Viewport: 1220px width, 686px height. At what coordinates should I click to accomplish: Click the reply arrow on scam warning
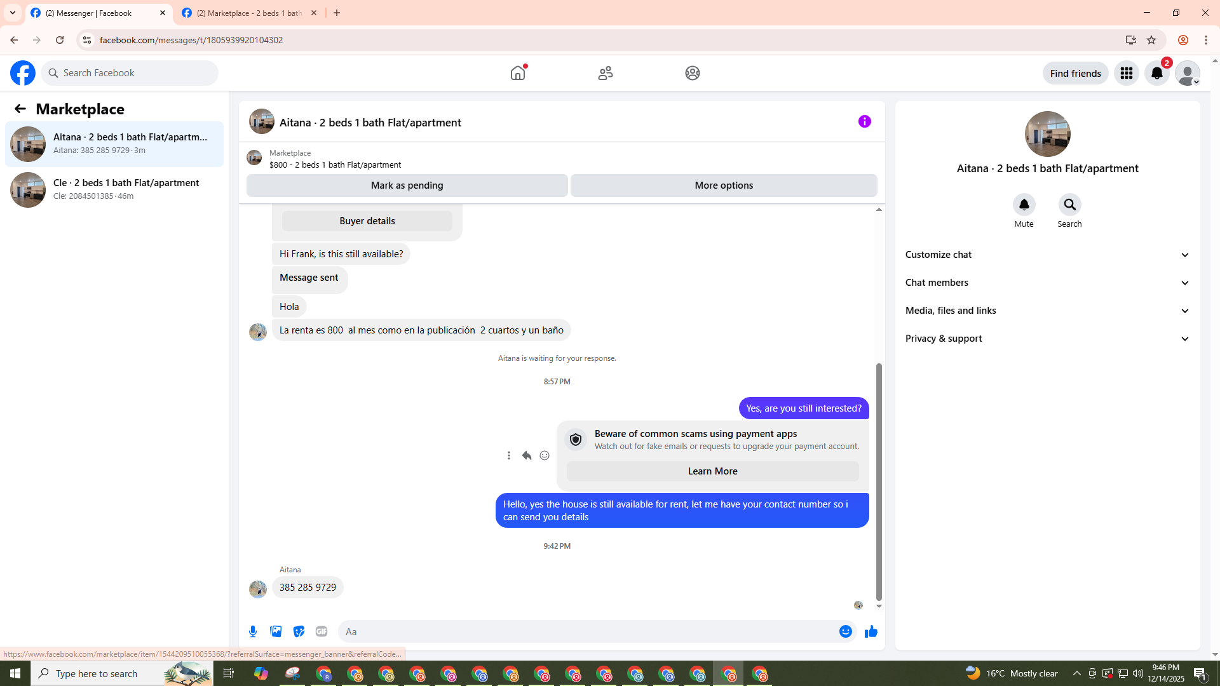point(527,455)
